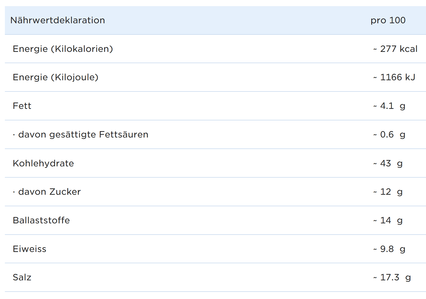Select the Energie (Kilojoule) row label

pyautogui.click(x=56, y=77)
